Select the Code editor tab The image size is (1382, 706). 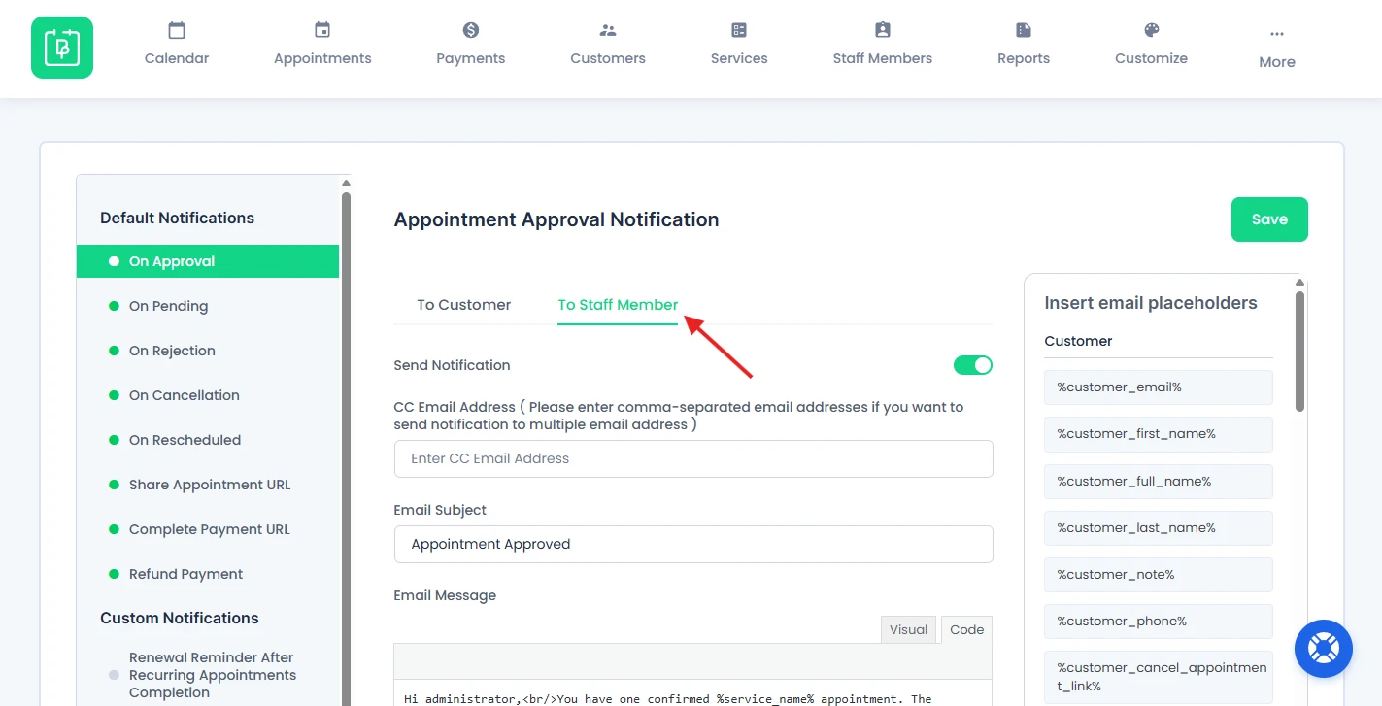pos(967,629)
